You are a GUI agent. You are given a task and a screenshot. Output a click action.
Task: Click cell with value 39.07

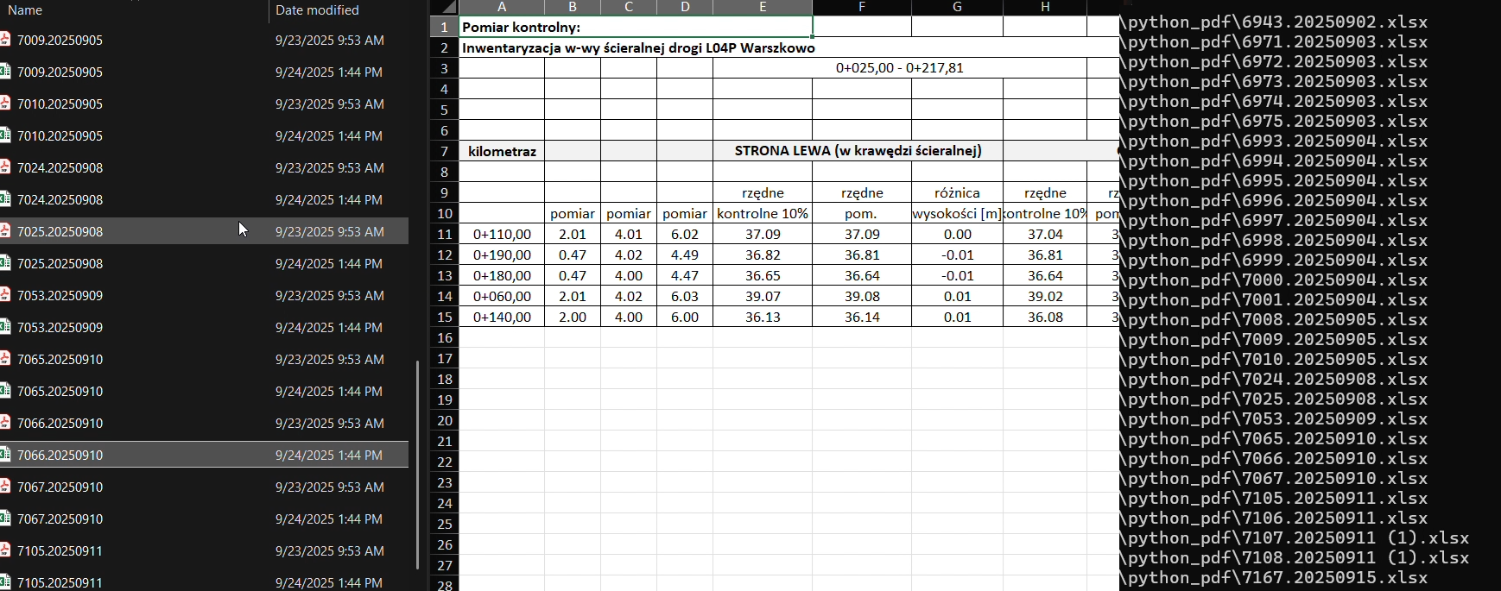click(763, 296)
